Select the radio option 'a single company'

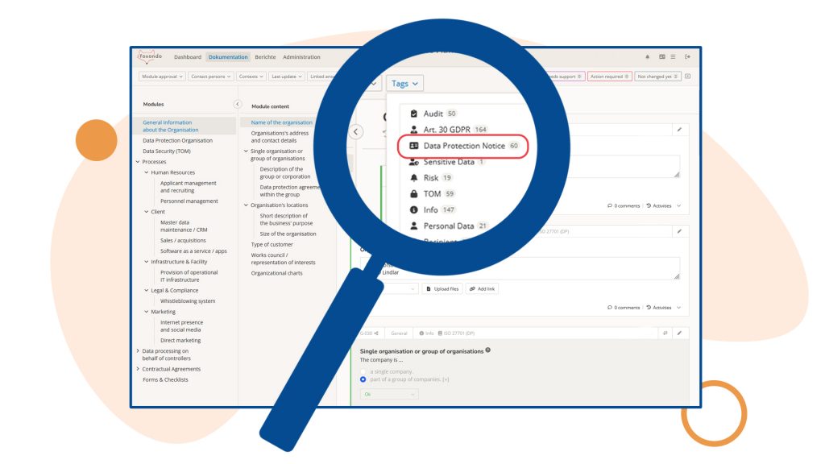363,371
